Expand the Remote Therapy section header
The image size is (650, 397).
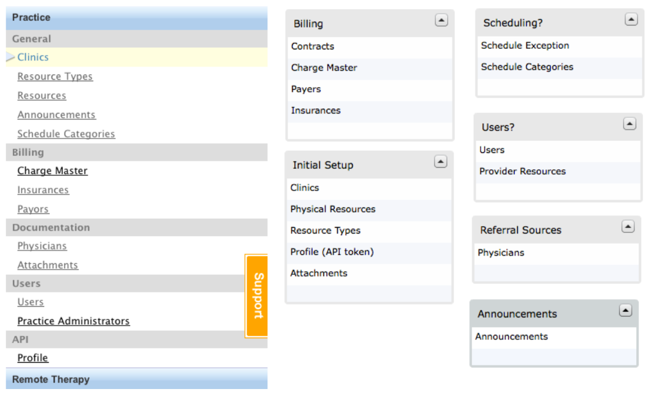click(50, 379)
